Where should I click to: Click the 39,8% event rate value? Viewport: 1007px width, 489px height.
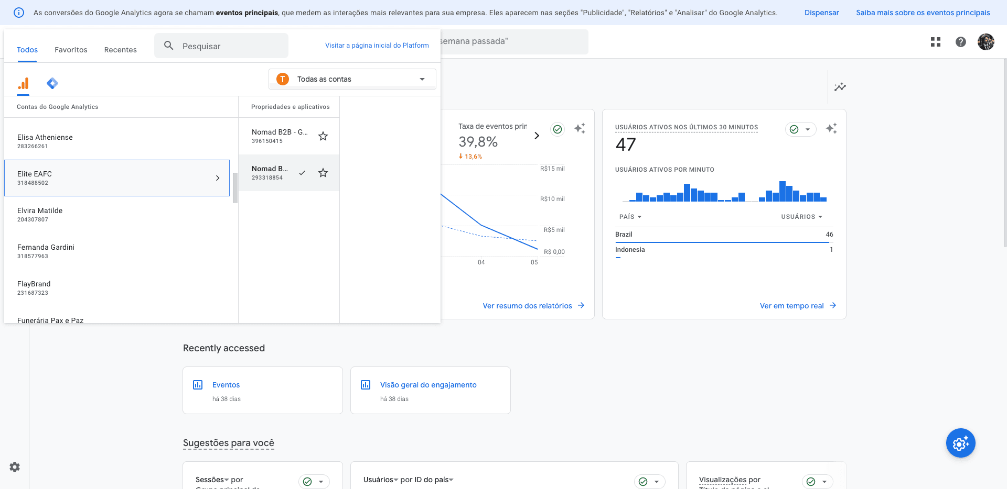pyautogui.click(x=478, y=142)
